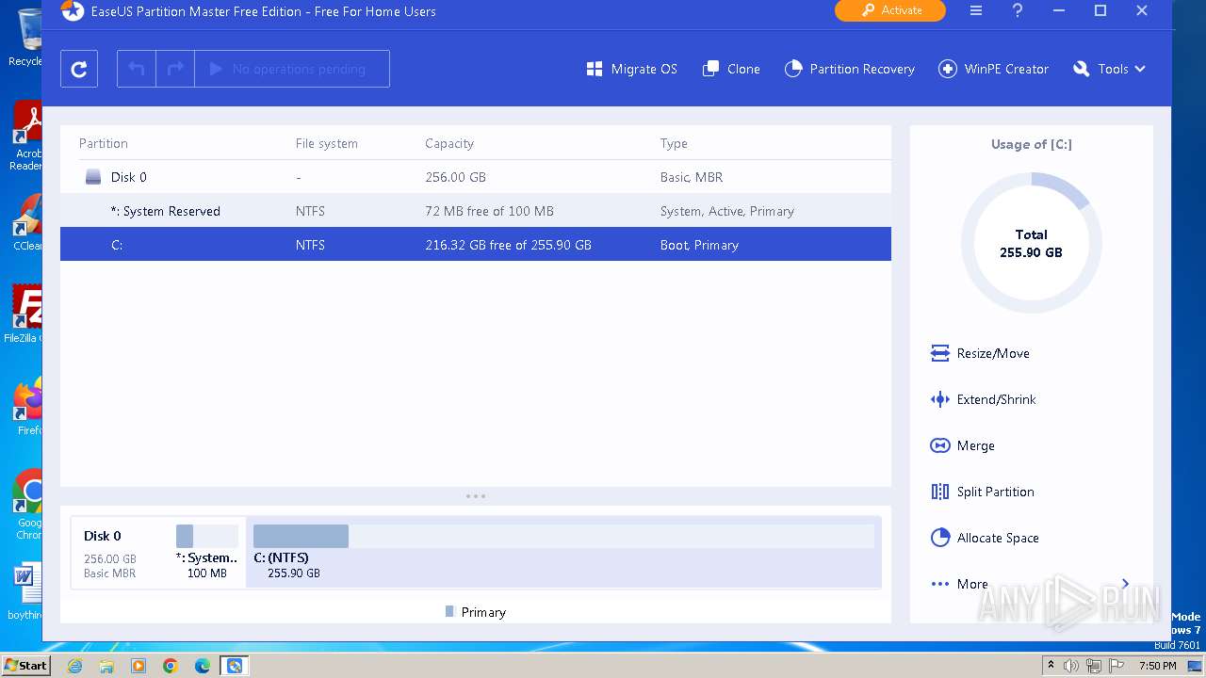Click the Undo arrow button
Image resolution: width=1206 pixels, height=678 pixels.
click(x=137, y=69)
